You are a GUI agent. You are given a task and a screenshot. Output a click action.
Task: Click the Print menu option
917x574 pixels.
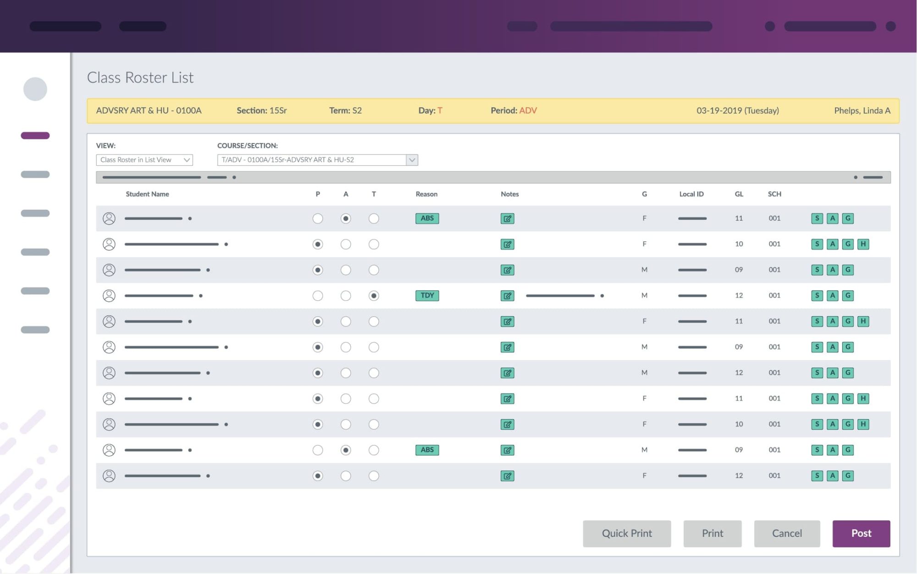713,533
